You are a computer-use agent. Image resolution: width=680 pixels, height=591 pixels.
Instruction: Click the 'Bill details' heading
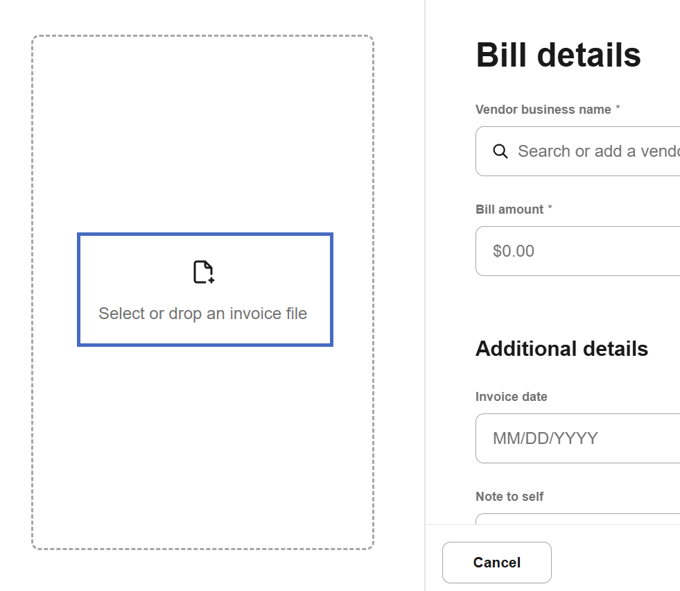click(x=558, y=55)
